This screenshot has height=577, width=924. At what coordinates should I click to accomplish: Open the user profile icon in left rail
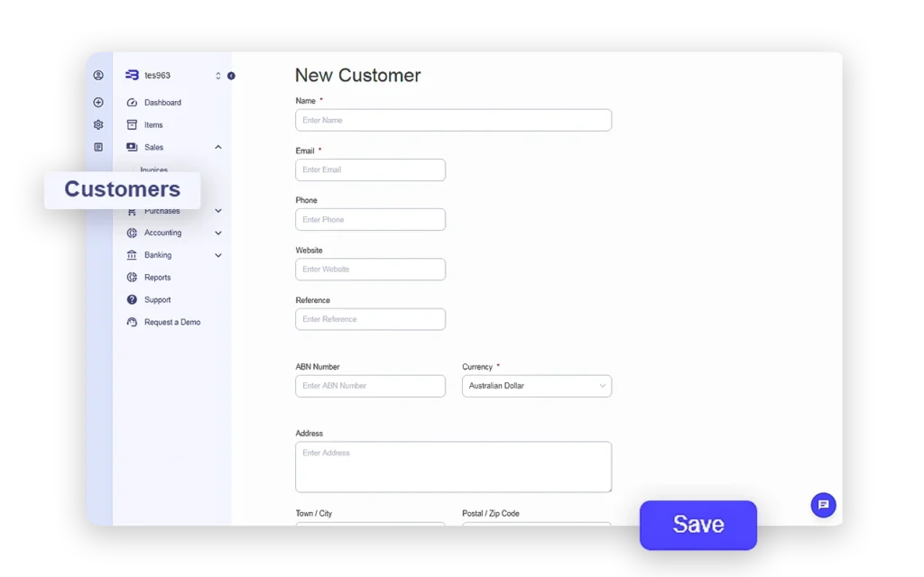(x=98, y=75)
